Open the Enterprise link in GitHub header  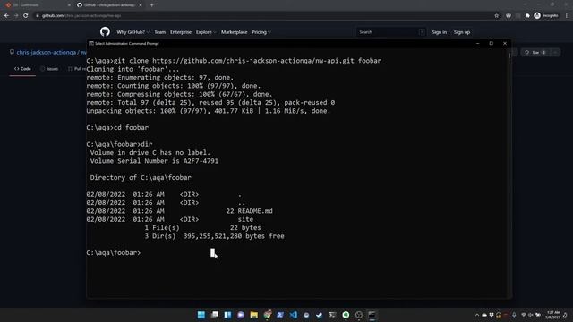pos(181,32)
